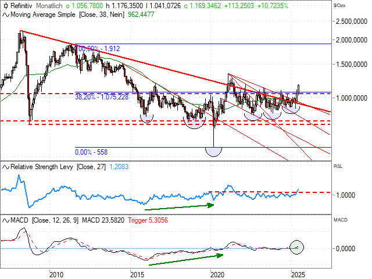Select the MACD 23,5820 value
Viewport: 372px width, 279px height.
point(103,220)
